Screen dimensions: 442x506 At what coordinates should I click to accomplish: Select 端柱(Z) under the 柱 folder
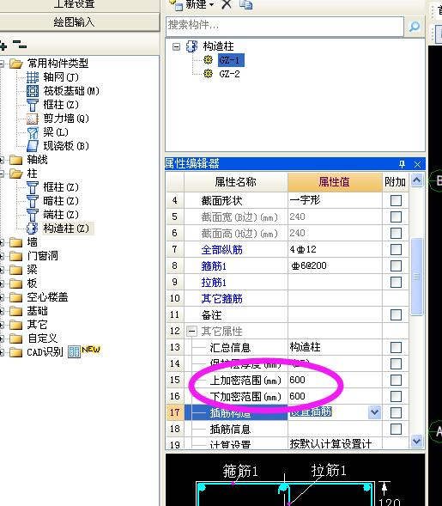point(61,214)
